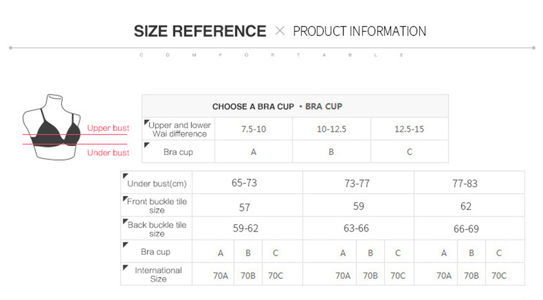Click the corner triangle beside International Size
Image resolution: width=543 pixels, height=300 pixels.
pyautogui.click(x=125, y=267)
